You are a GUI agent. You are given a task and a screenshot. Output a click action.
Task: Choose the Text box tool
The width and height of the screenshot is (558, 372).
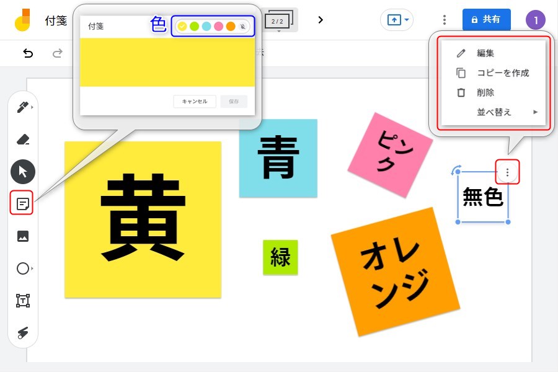(23, 301)
